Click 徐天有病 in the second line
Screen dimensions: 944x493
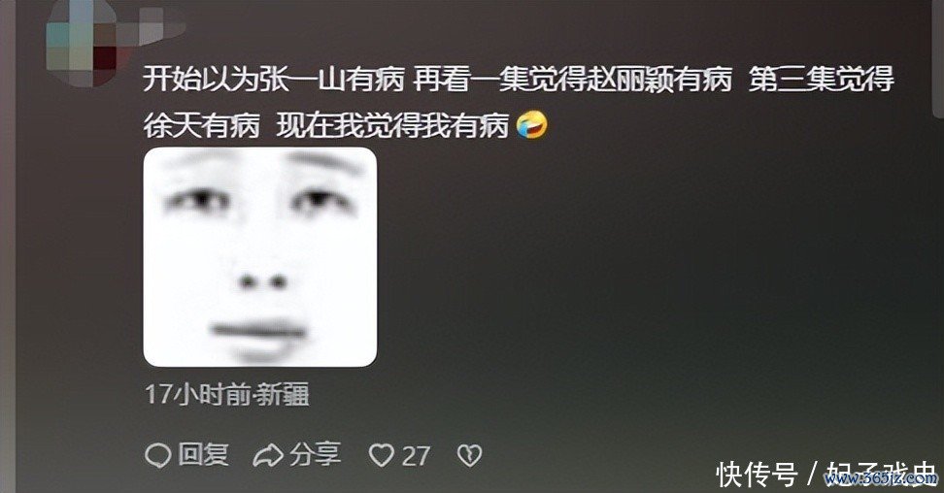(202, 125)
